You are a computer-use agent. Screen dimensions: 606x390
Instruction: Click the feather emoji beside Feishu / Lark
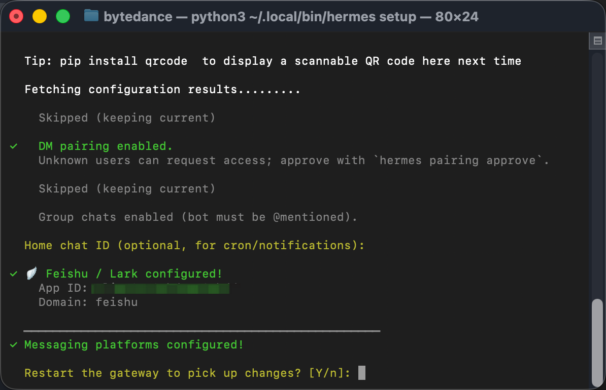[32, 274]
